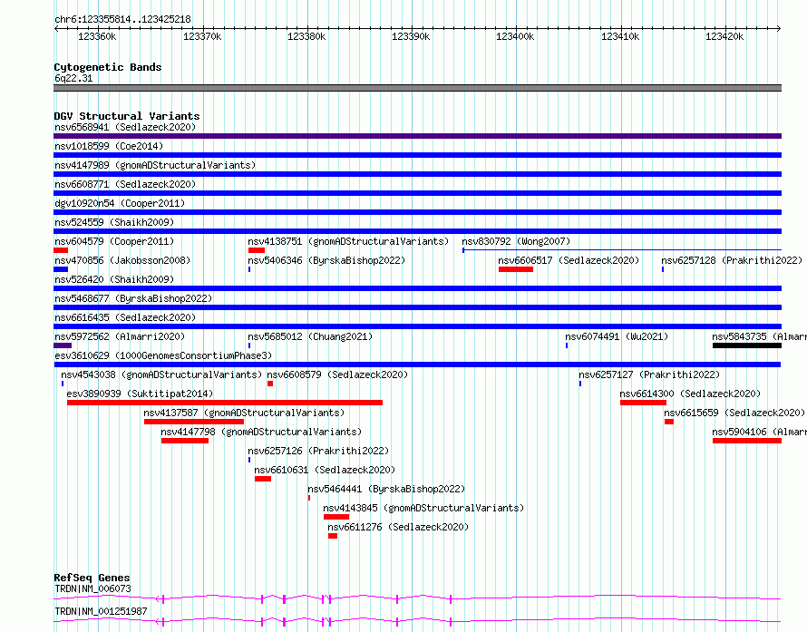Open nsv6257127 (Prakrithi2022) label
This screenshot has height=632, width=807.
[649, 374]
